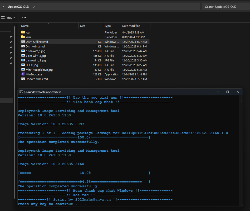Open the lcu folder icon
The width and height of the screenshot is (250, 211).
click(23, 32)
